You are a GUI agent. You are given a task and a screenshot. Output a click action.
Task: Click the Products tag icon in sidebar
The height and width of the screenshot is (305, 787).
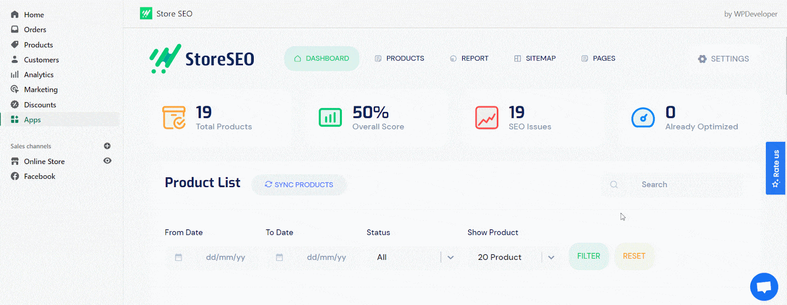pos(15,45)
